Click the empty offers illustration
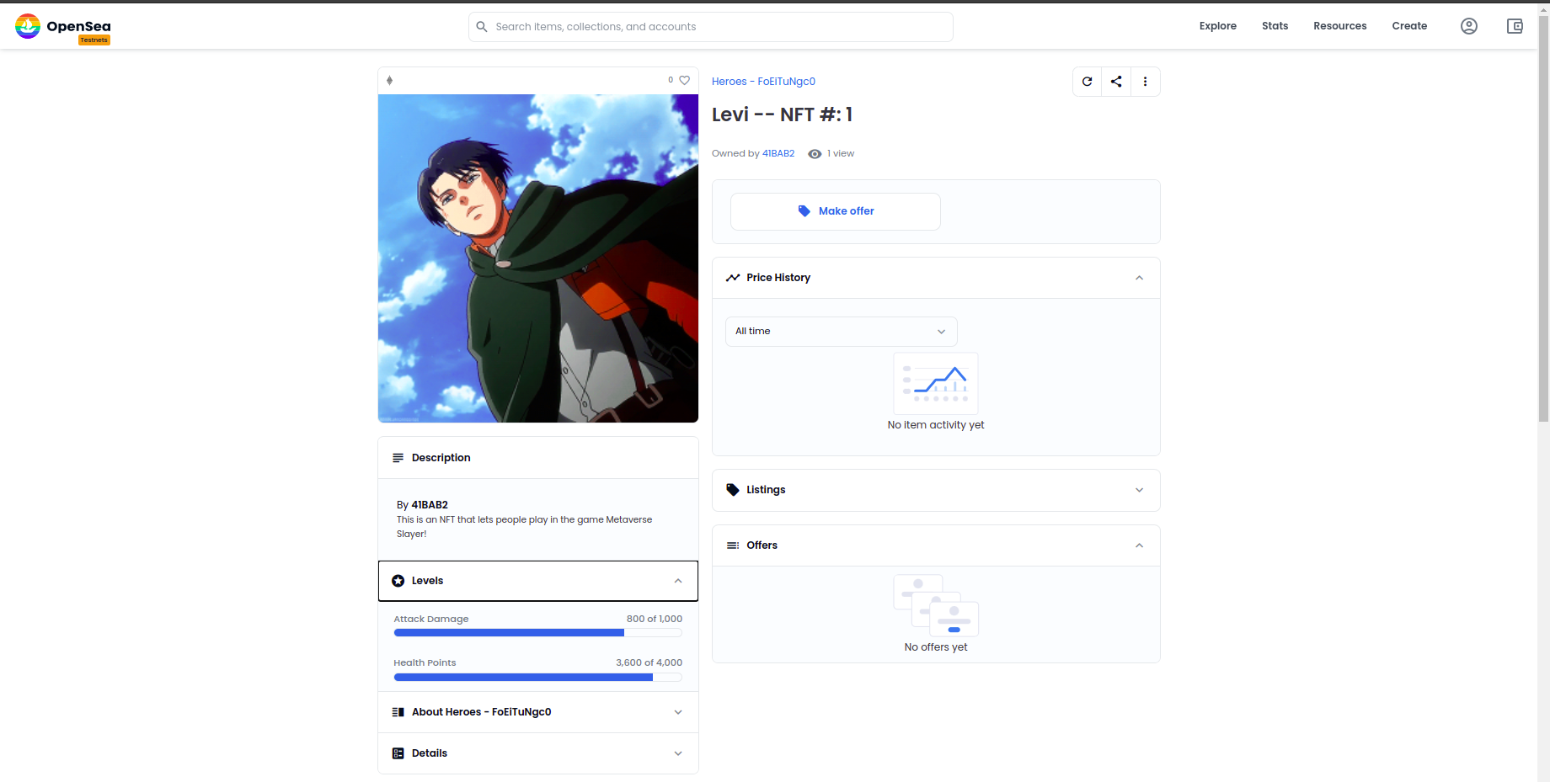The width and height of the screenshot is (1550, 782). click(936, 606)
